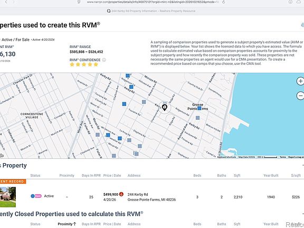The image size is (304, 228).
Task: Click Beds header in subject property table
Action: click(x=197, y=175)
